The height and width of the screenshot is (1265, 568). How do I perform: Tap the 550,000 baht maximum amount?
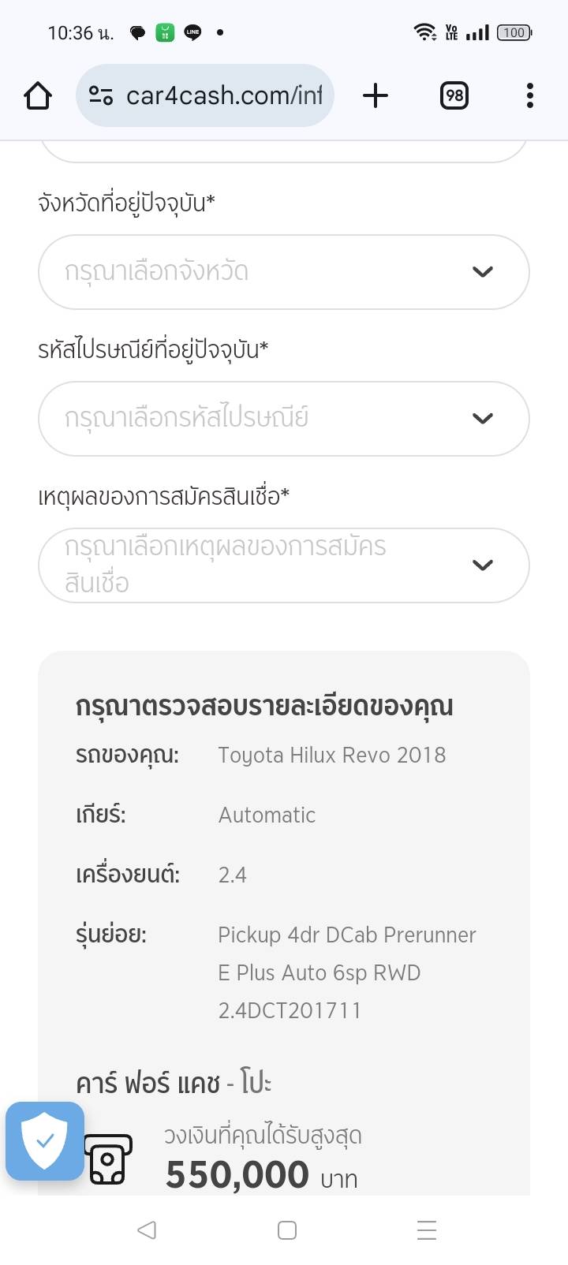point(237,1174)
